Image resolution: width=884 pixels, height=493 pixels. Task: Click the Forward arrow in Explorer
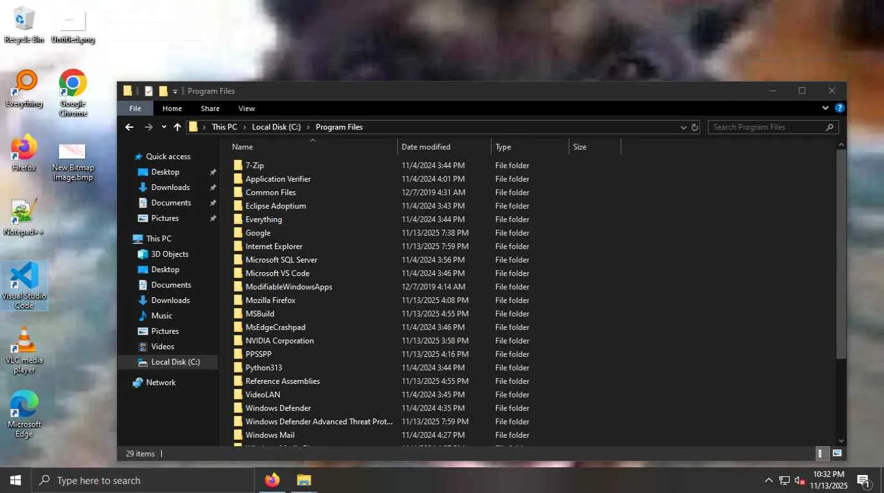[148, 127]
